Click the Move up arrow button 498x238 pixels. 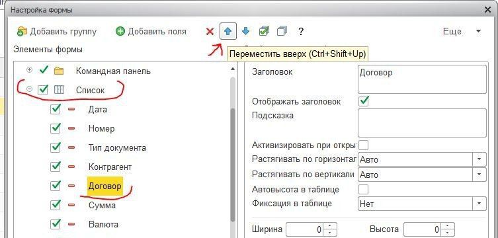228,31
